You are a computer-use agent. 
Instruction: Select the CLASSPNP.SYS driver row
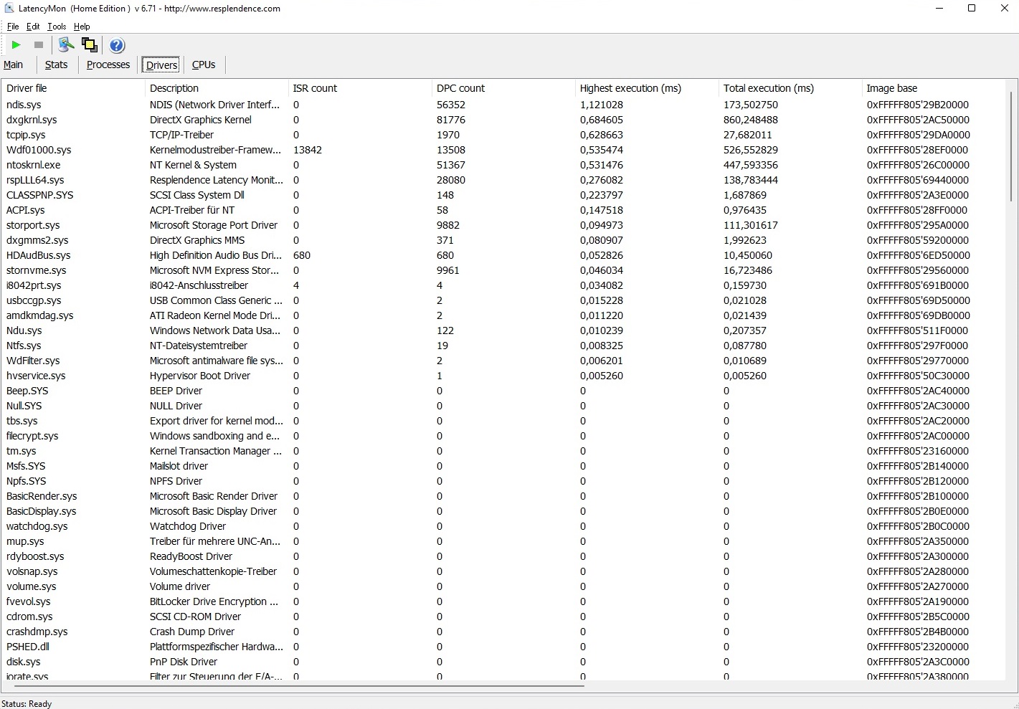pos(503,195)
